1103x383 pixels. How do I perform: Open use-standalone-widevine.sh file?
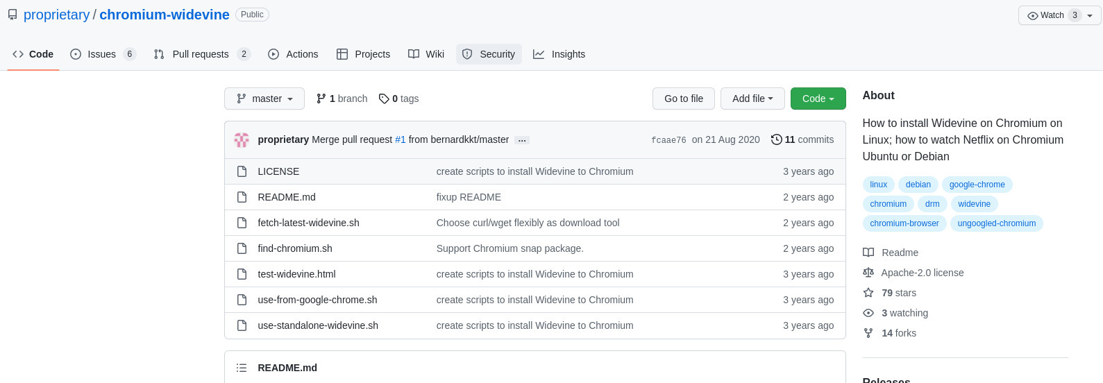coord(318,325)
